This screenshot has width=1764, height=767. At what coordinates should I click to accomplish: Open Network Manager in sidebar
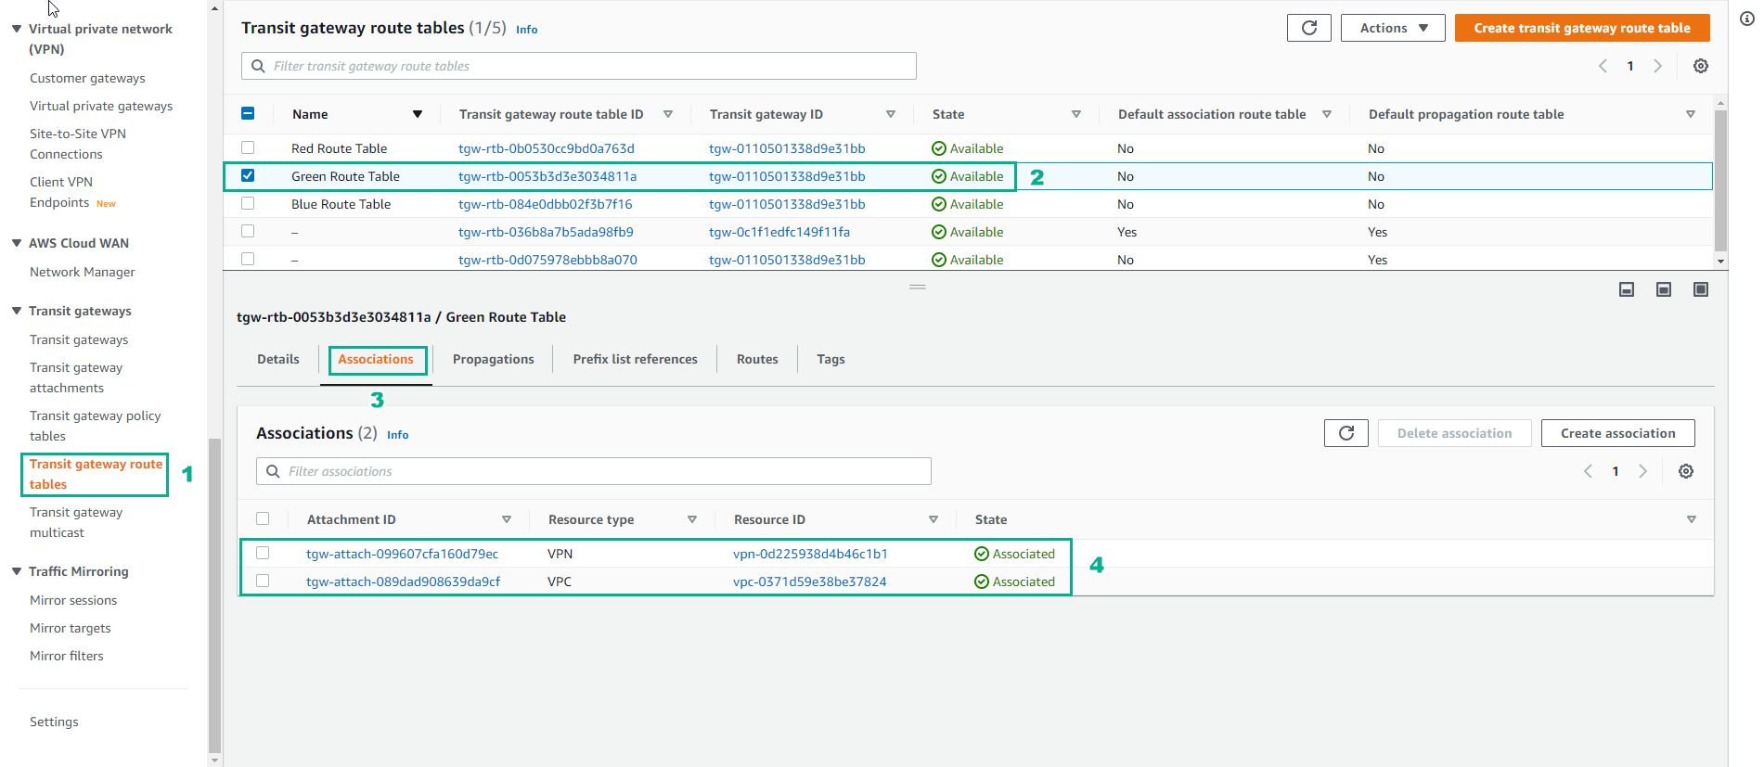pyautogui.click(x=83, y=272)
